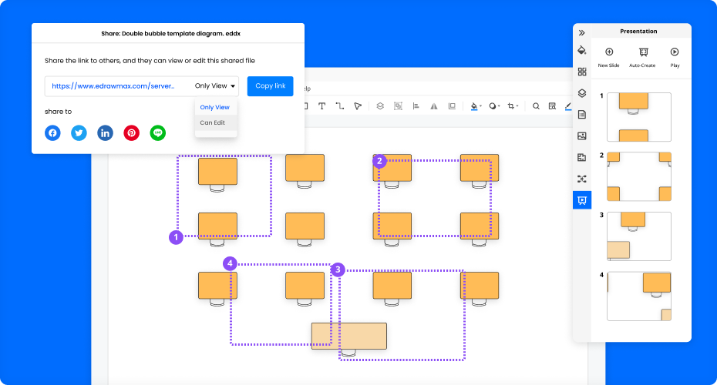Share diagram via Twitter icon
Image resolution: width=717 pixels, height=385 pixels.
tap(79, 132)
